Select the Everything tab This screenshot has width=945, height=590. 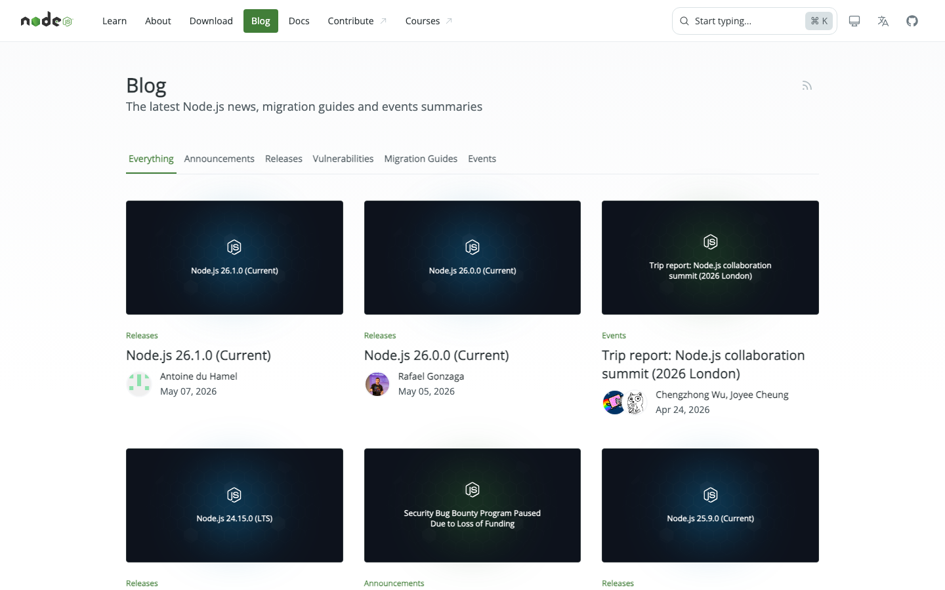click(x=151, y=159)
